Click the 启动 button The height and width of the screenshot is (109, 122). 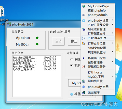(x=58, y=41)
